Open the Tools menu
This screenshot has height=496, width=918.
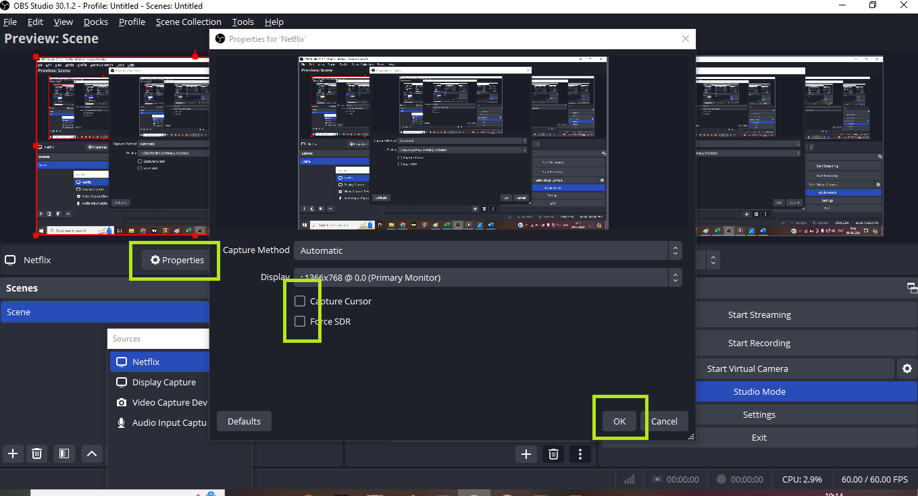point(243,22)
